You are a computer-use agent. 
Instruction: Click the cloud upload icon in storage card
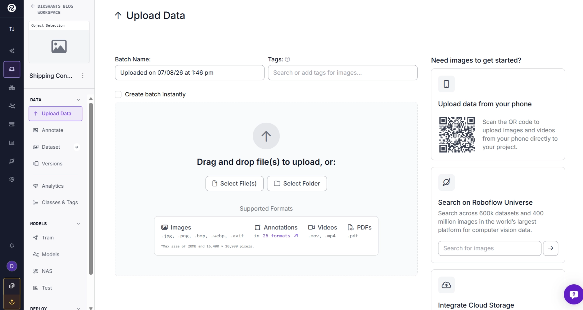pos(446,285)
